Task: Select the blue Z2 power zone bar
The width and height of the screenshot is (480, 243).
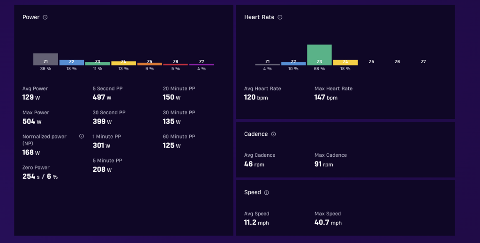Action: coord(72,62)
